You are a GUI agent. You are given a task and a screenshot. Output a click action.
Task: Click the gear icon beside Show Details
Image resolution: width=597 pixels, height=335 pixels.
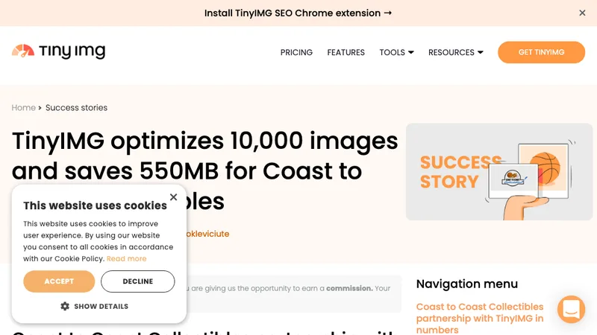tap(65, 306)
